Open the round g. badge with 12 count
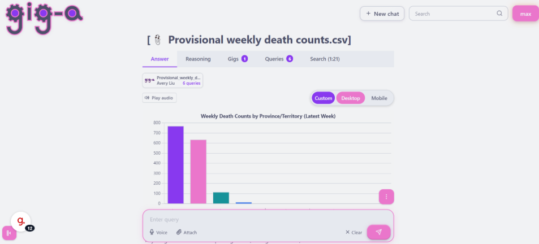The height and width of the screenshot is (244, 539). pyautogui.click(x=21, y=222)
